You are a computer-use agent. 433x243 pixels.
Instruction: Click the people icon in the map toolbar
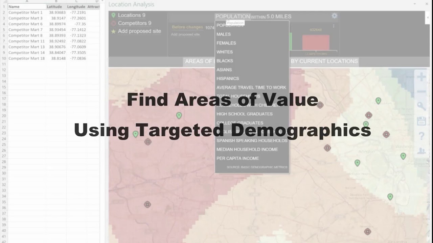[421, 151]
